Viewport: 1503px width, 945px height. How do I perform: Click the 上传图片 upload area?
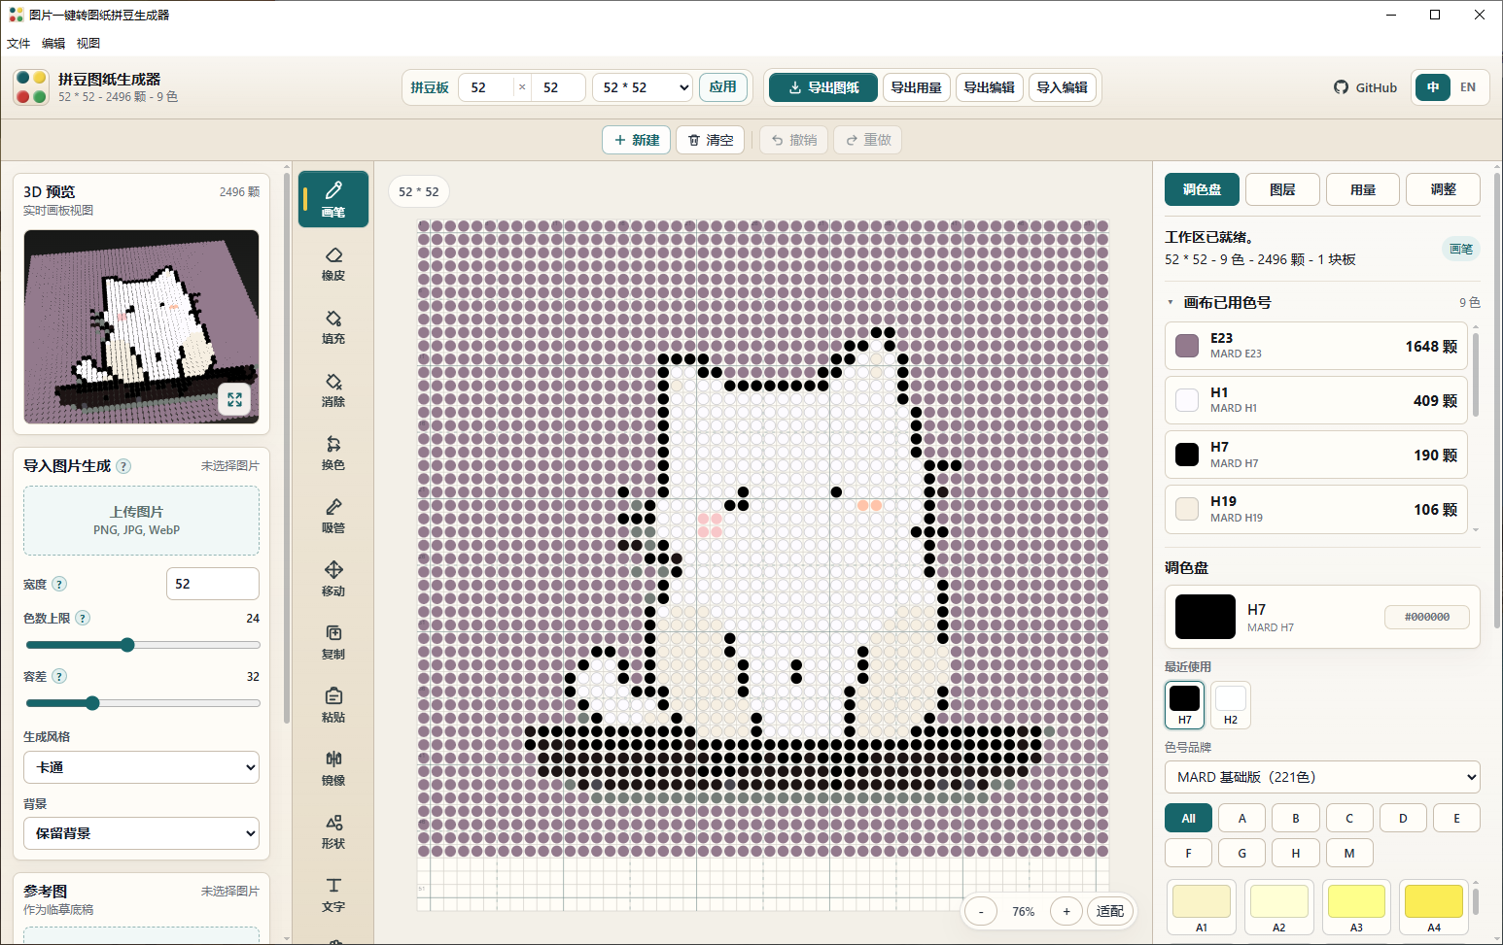coord(141,521)
